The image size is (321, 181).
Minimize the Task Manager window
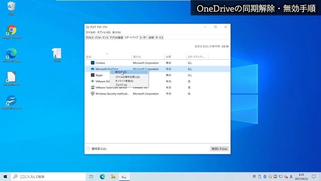coord(205,27)
